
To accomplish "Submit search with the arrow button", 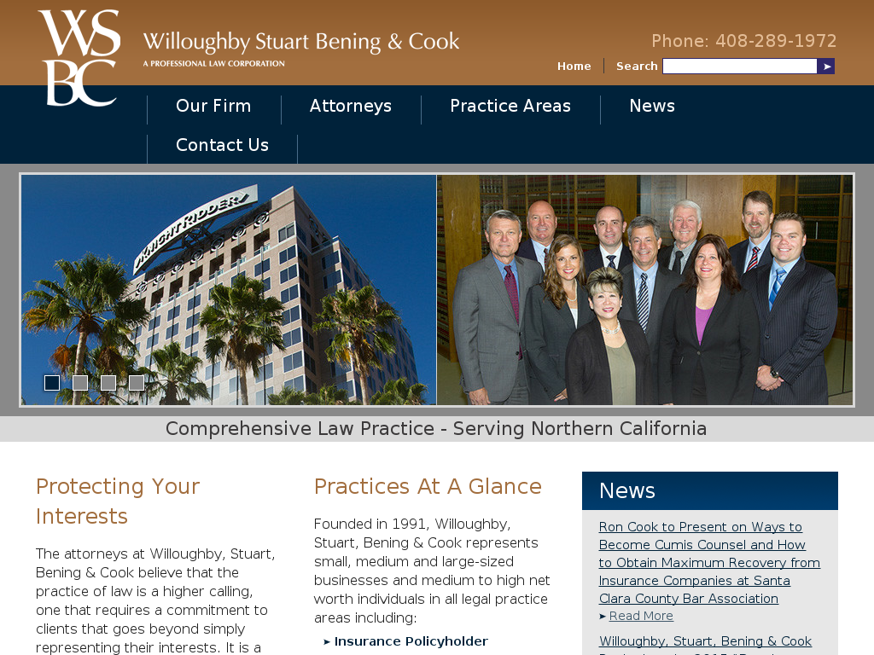I will [x=826, y=67].
